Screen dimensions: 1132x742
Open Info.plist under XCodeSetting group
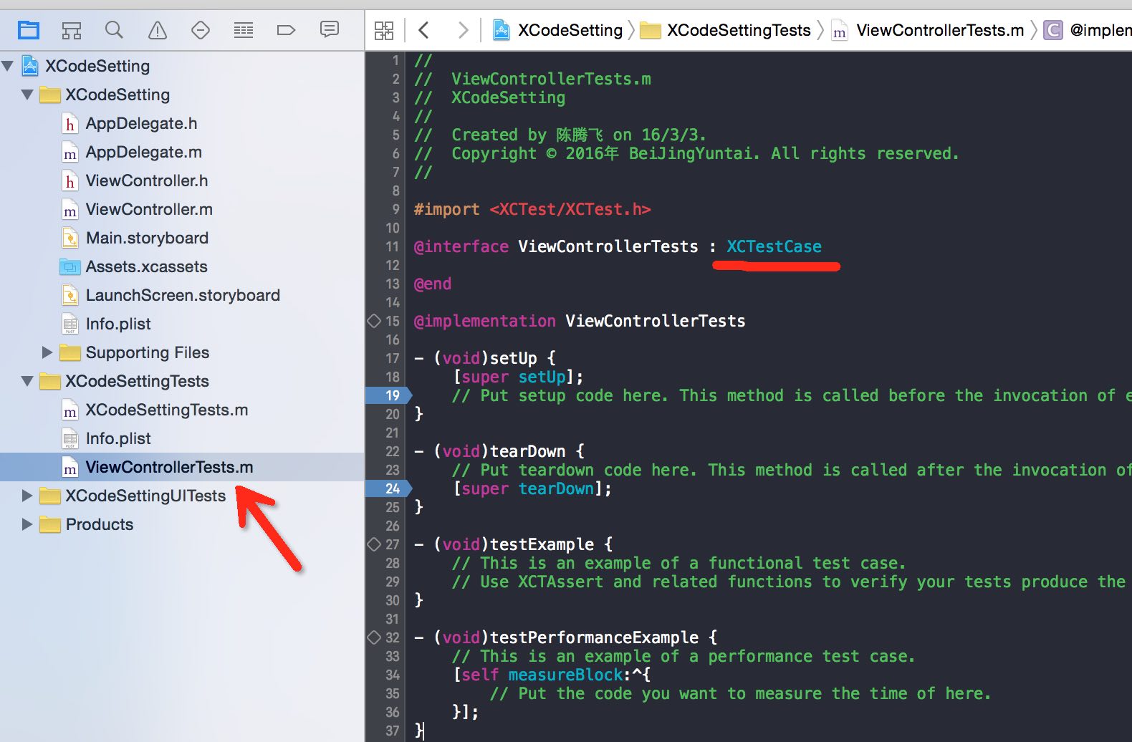pos(118,324)
